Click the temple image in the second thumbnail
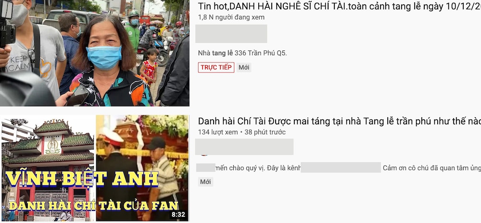This screenshot has width=481, height=223. point(48,168)
